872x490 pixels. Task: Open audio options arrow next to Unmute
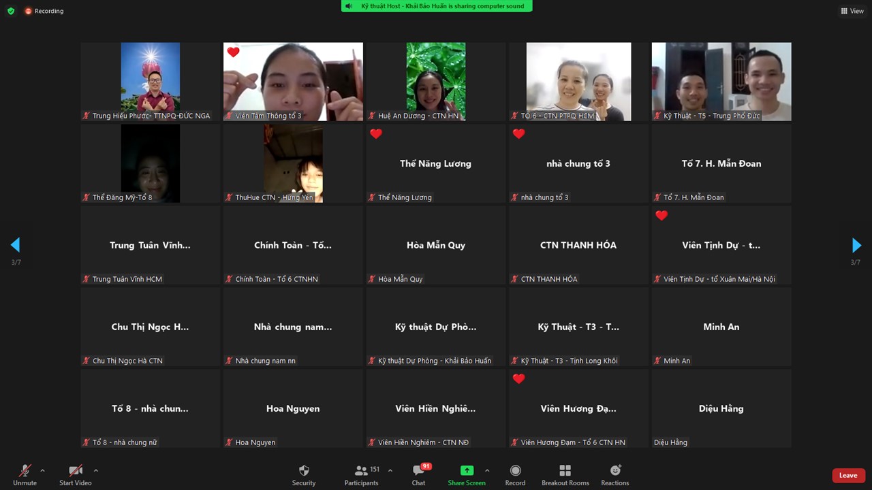[x=42, y=470]
